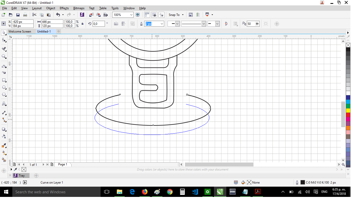Image resolution: width=352 pixels, height=201 pixels.
Task: Click the Mirror horizontally icon
Action: coord(116,24)
